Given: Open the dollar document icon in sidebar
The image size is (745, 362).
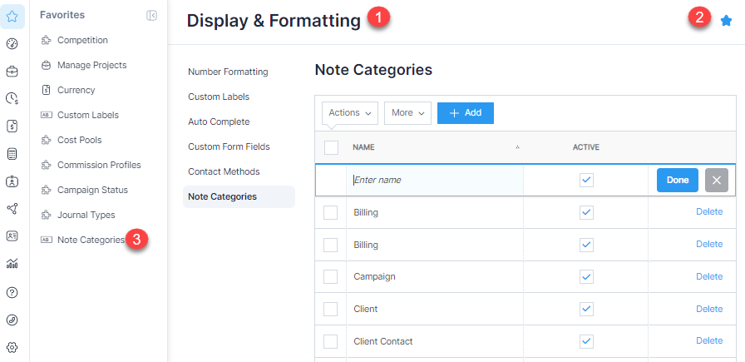Looking at the screenshot, I should pos(12,126).
